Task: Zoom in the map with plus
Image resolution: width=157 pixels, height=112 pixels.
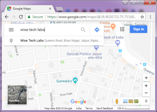Action: click(x=146, y=86)
